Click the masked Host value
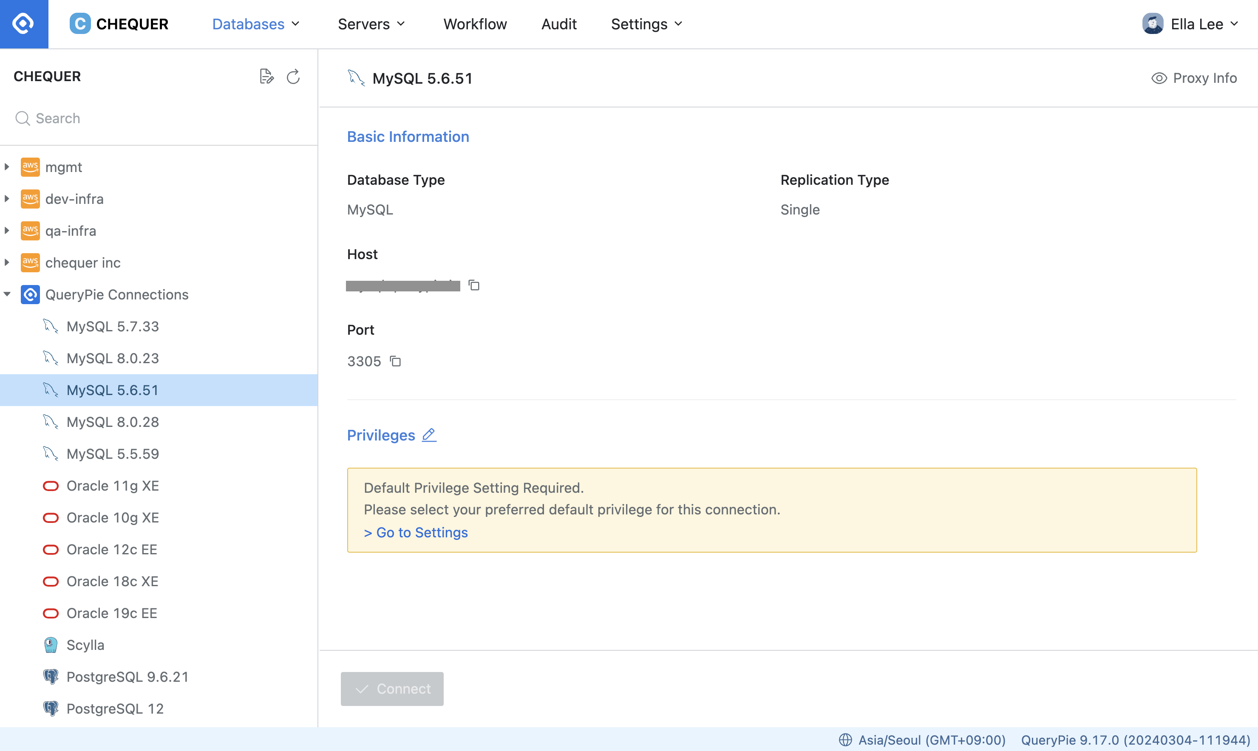1258x751 pixels. click(x=403, y=286)
